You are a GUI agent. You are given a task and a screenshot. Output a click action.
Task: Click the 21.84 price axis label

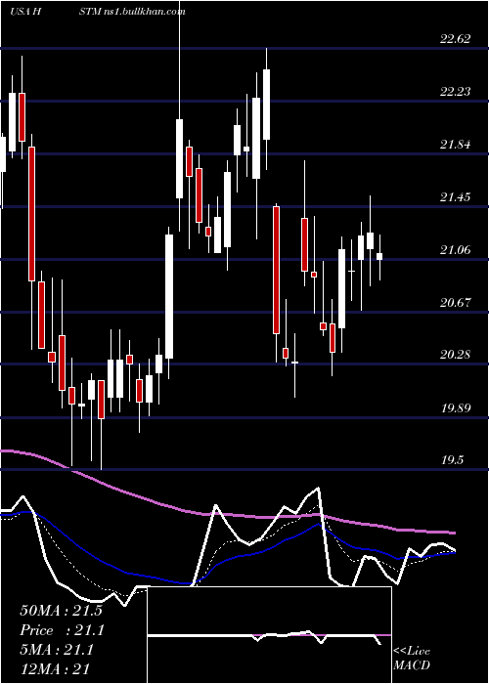pyautogui.click(x=456, y=145)
